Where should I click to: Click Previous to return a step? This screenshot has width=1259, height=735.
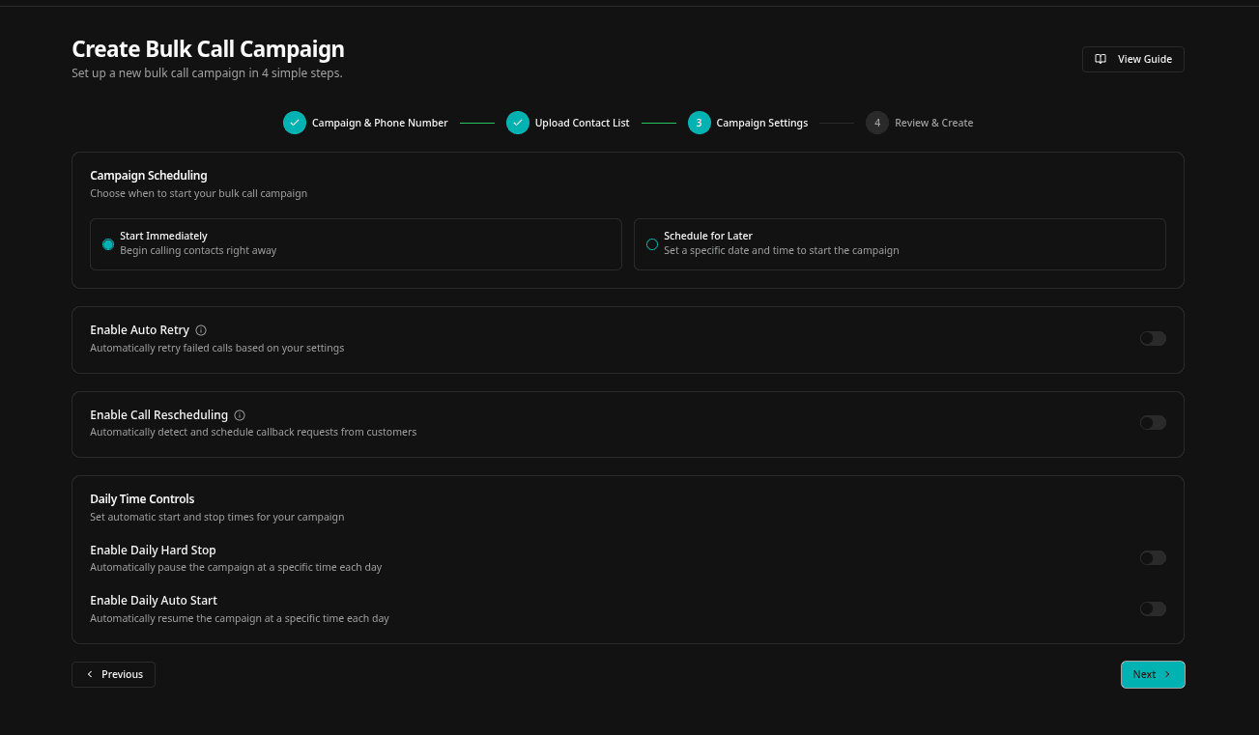[113, 674]
